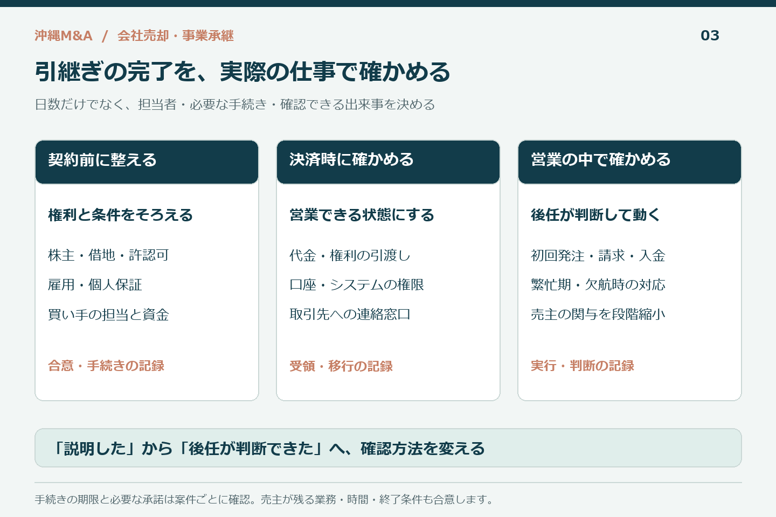Click the card header 営業の中で確かめる

click(x=629, y=162)
